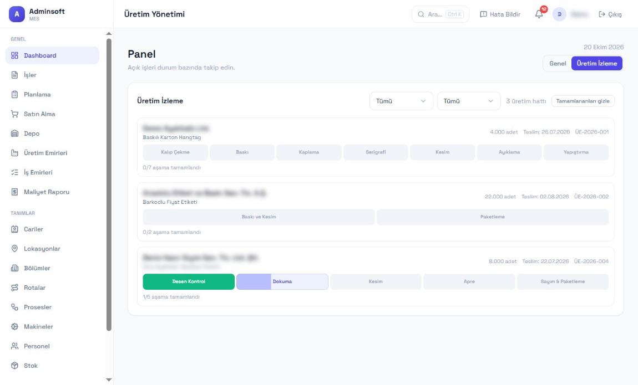Open the notifications bell
The width and height of the screenshot is (638, 385).
click(x=539, y=14)
